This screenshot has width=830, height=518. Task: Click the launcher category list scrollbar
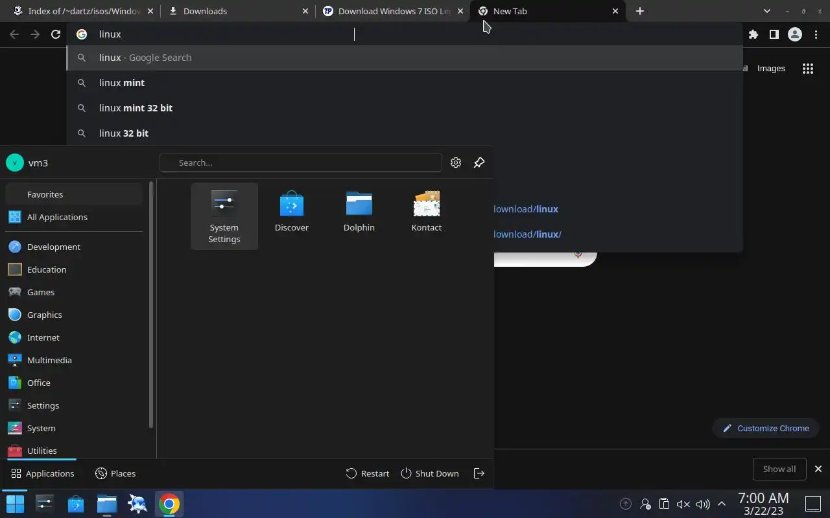151,304
